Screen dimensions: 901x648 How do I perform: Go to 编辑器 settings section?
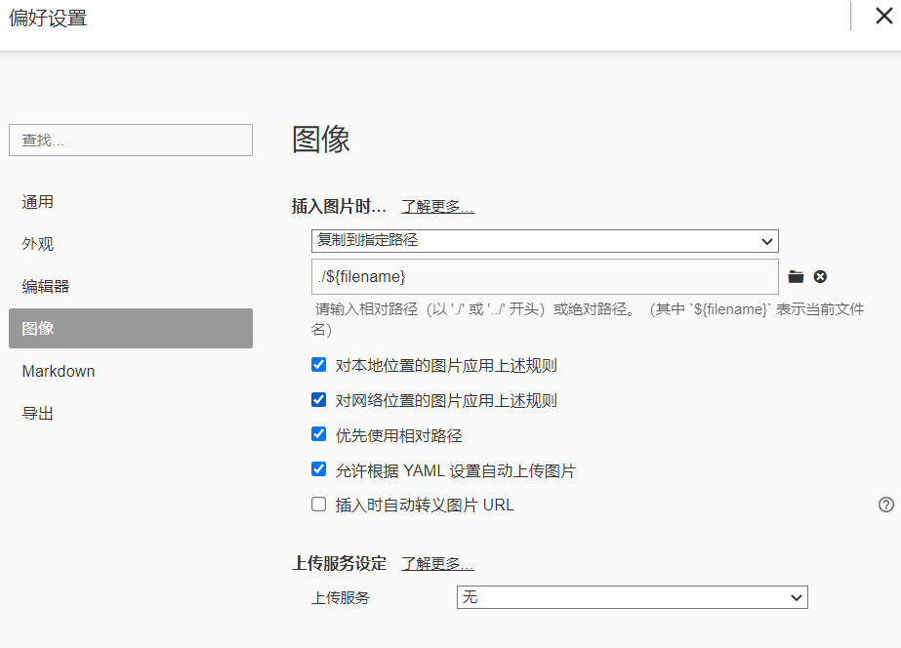click(46, 287)
